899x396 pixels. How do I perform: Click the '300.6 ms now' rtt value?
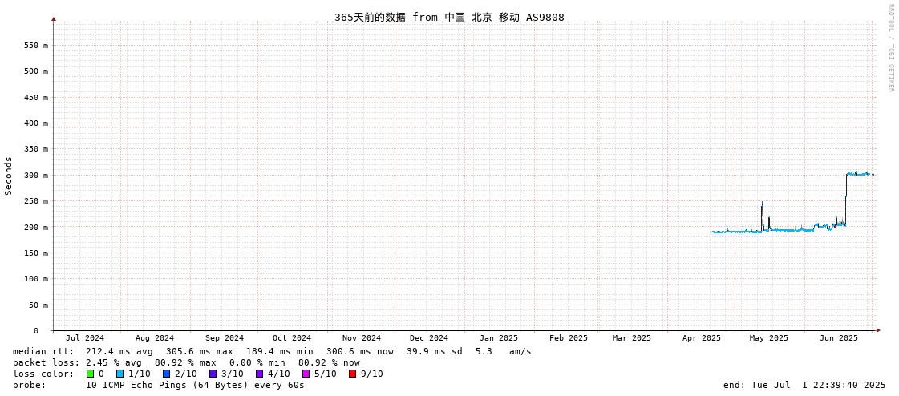(360, 351)
